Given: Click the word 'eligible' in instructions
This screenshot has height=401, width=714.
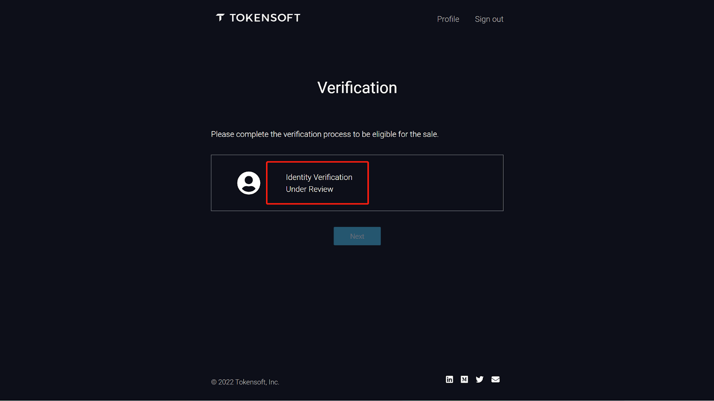Looking at the screenshot, I should [384, 134].
